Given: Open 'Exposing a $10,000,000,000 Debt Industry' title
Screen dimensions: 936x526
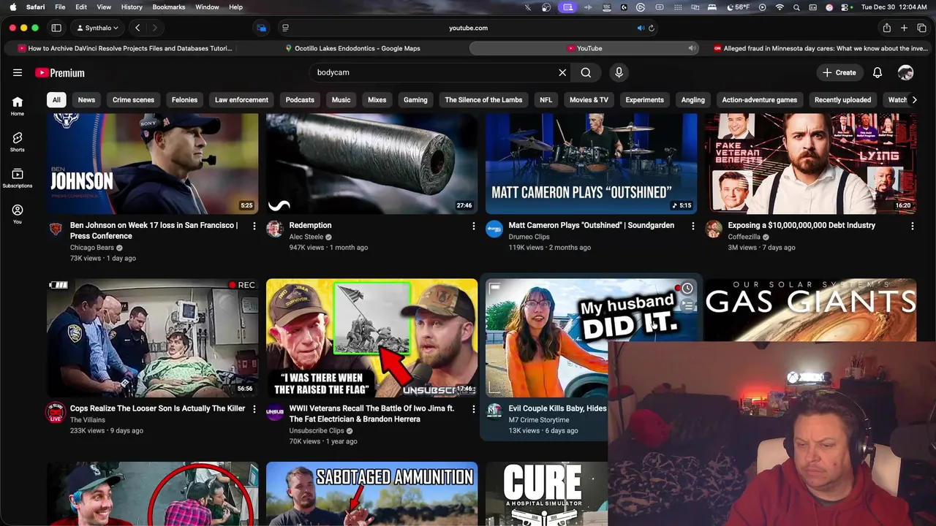Looking at the screenshot, I should [x=801, y=225].
